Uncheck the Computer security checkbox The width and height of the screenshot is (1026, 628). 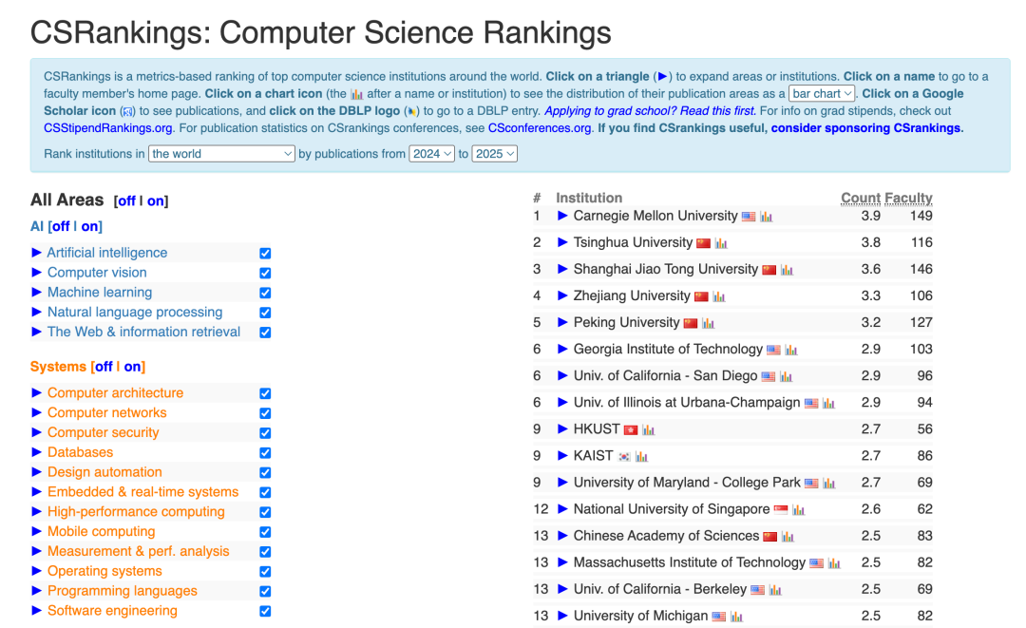pyautogui.click(x=265, y=433)
